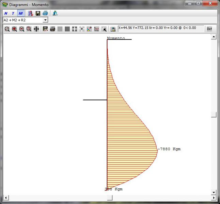Click the coordinates readout field
220x204 pixels.
point(160,28)
